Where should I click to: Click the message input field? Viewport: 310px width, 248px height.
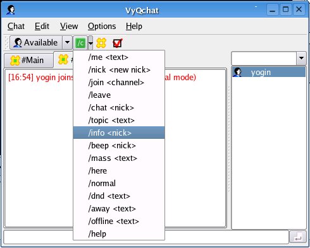(146, 237)
